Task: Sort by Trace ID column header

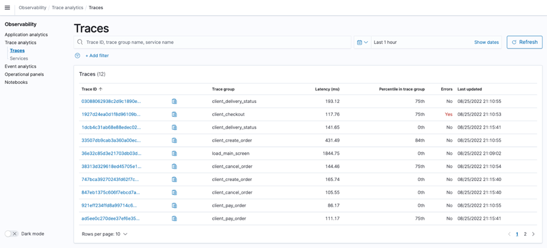Action: click(92, 89)
